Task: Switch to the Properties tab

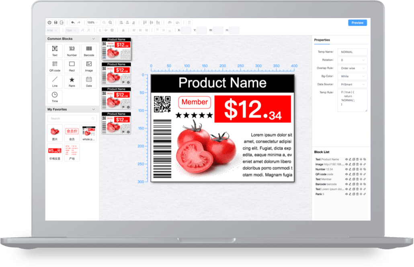Action: click(322, 40)
